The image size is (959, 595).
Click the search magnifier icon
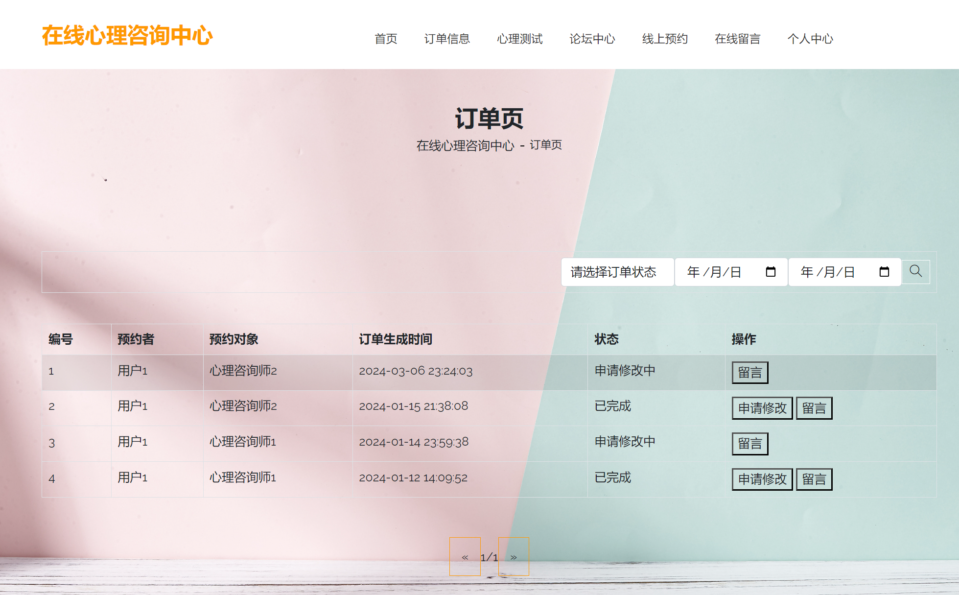click(x=915, y=271)
